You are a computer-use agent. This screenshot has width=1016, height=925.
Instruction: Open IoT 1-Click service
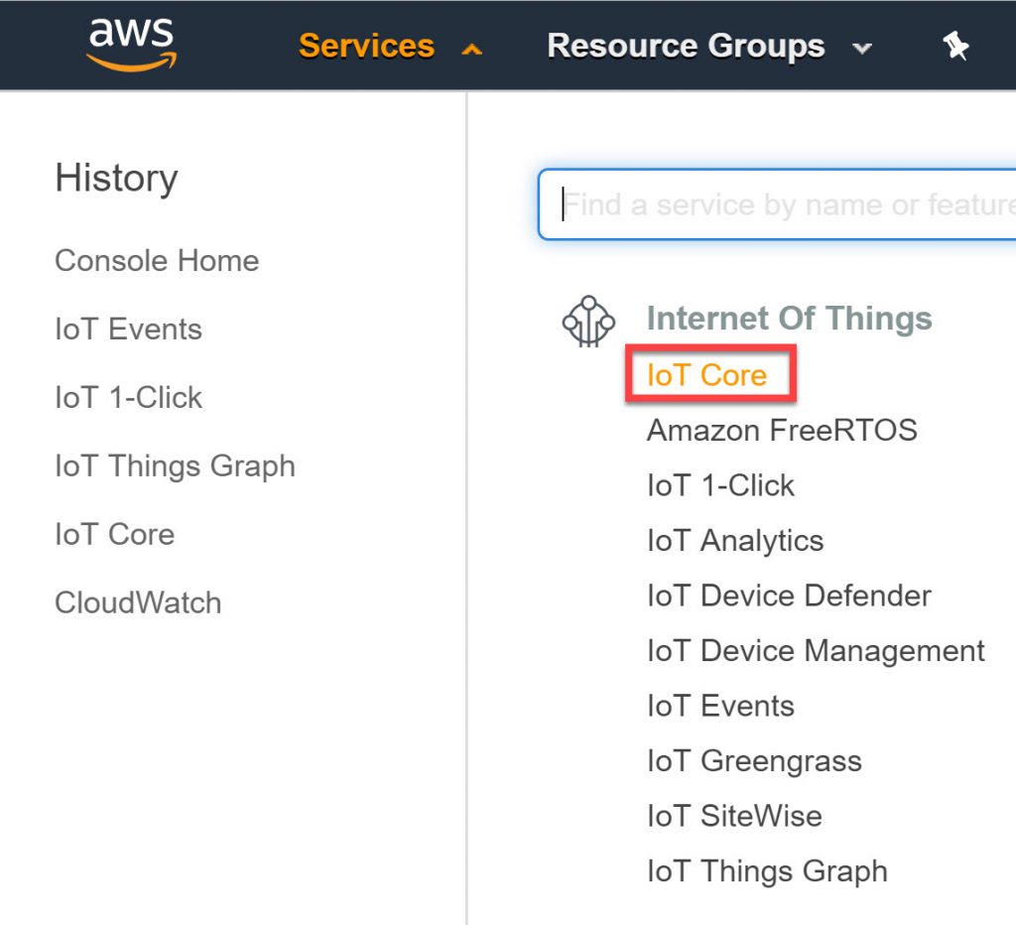[719, 485]
